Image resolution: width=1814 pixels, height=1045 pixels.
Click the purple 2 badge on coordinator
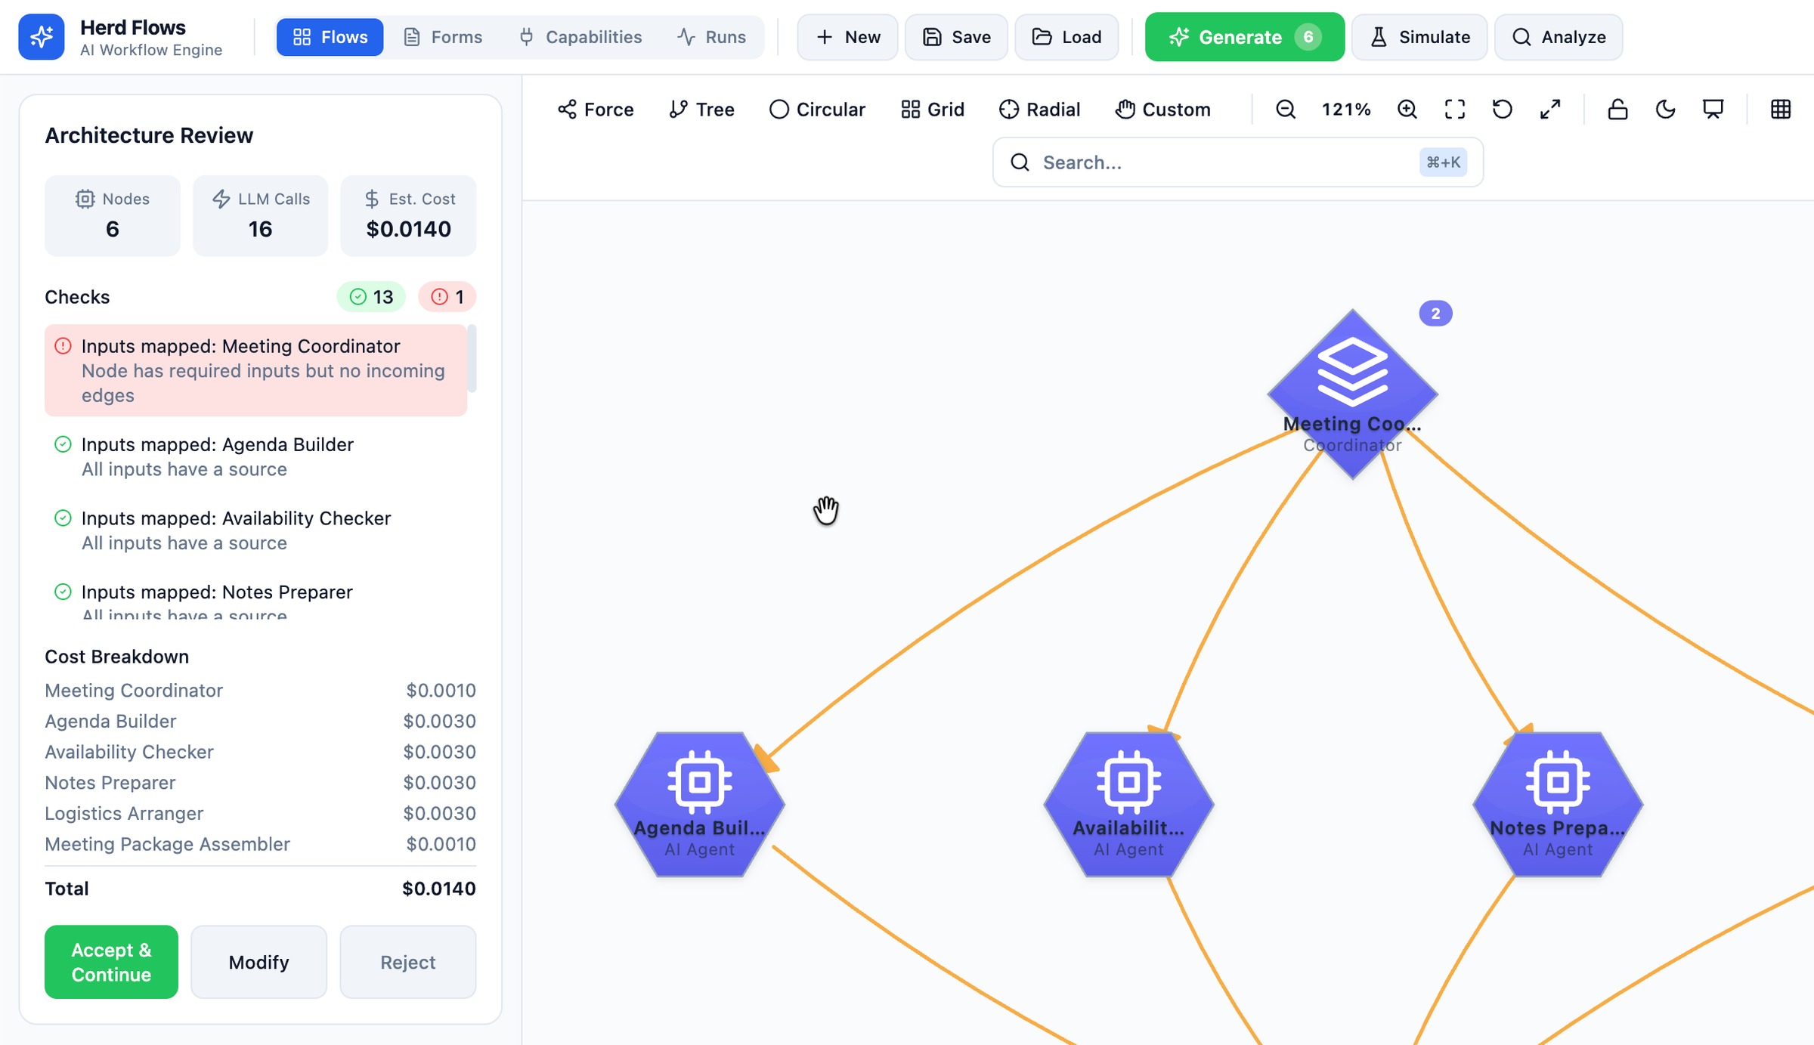(1435, 314)
